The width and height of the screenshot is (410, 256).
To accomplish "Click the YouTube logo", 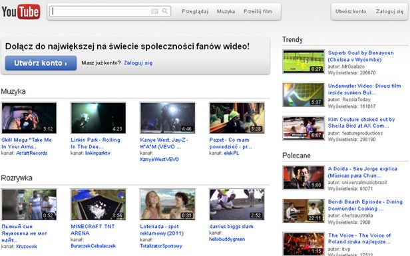I will [x=21, y=12].
